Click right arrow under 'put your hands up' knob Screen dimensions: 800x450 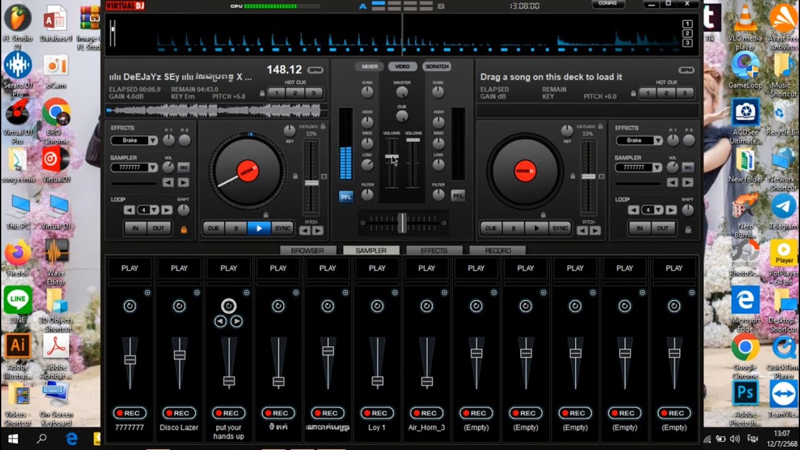[236, 321]
